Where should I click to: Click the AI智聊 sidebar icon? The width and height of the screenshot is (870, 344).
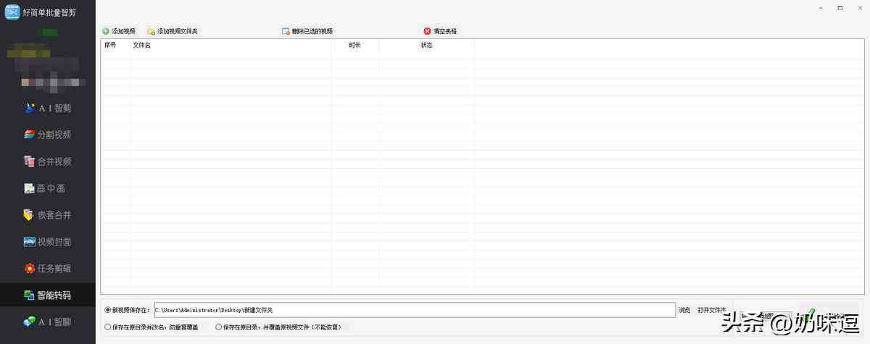(x=30, y=322)
